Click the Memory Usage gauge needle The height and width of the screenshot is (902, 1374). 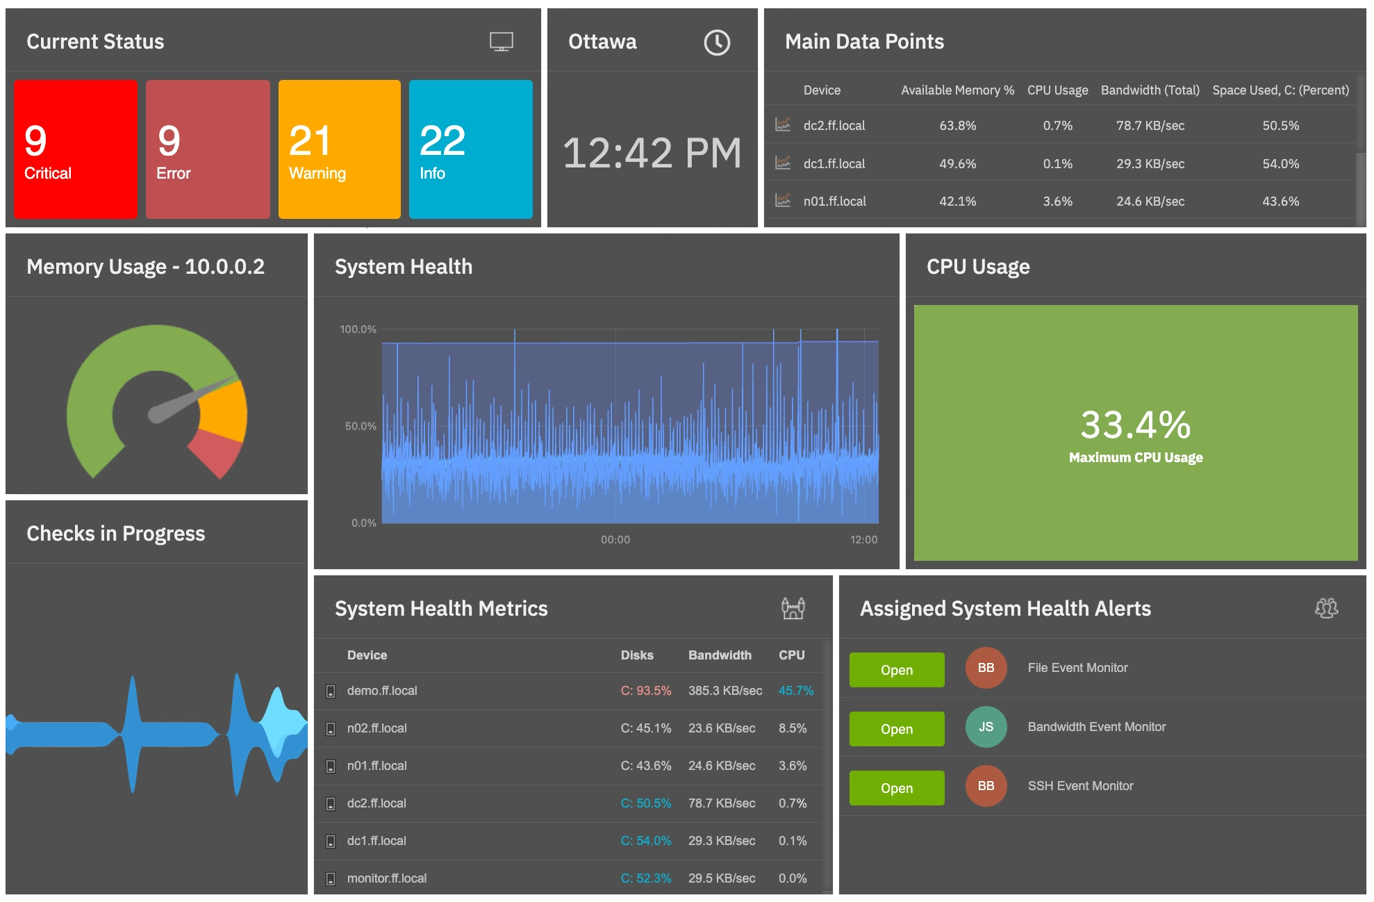click(194, 396)
